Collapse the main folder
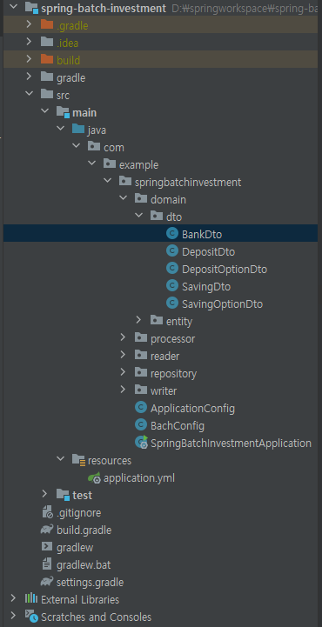 44,111
